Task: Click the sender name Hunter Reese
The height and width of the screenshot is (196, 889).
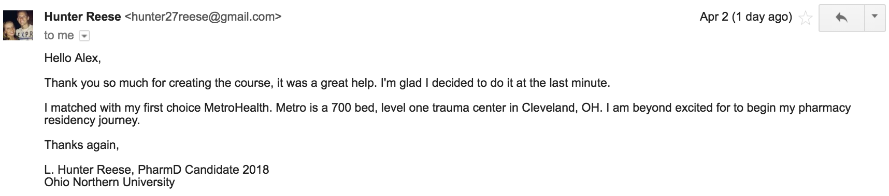Action: [x=82, y=17]
